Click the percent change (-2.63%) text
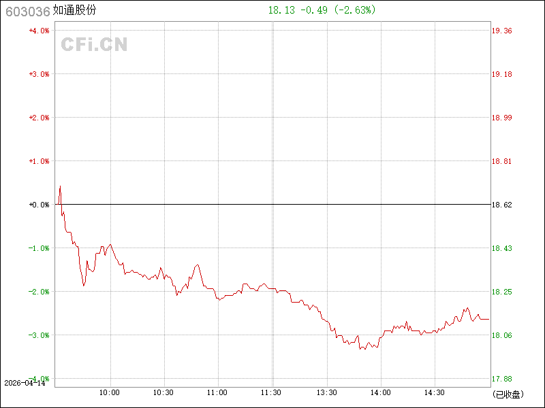Viewport: 545px width, 408px height. (354, 10)
